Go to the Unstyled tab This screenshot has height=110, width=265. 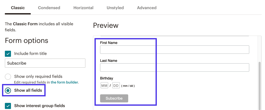pos(115,8)
